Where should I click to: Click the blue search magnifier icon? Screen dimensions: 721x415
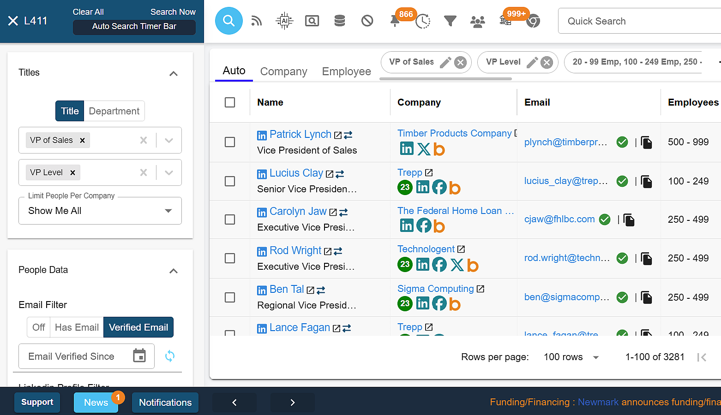[229, 21]
